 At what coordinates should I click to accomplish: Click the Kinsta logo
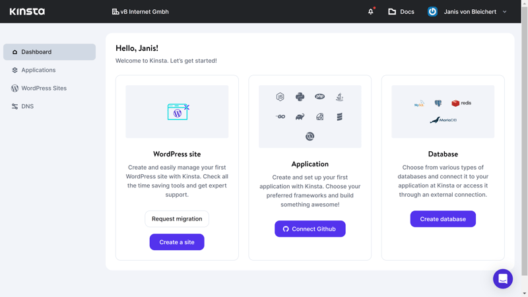click(27, 11)
